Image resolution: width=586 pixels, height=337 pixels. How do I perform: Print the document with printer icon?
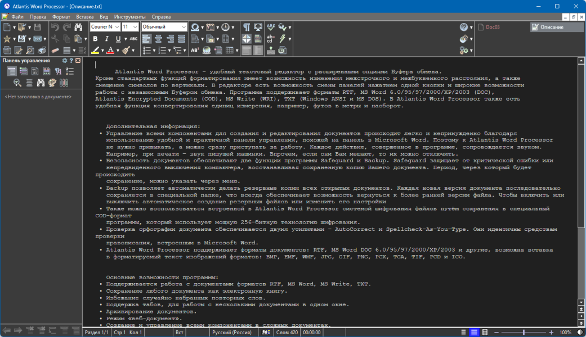(x=42, y=51)
